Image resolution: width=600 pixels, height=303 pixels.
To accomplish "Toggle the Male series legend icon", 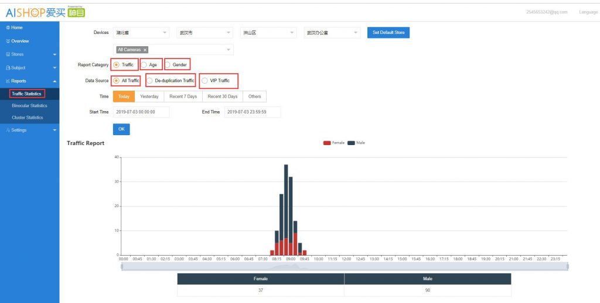I will pyautogui.click(x=351, y=143).
